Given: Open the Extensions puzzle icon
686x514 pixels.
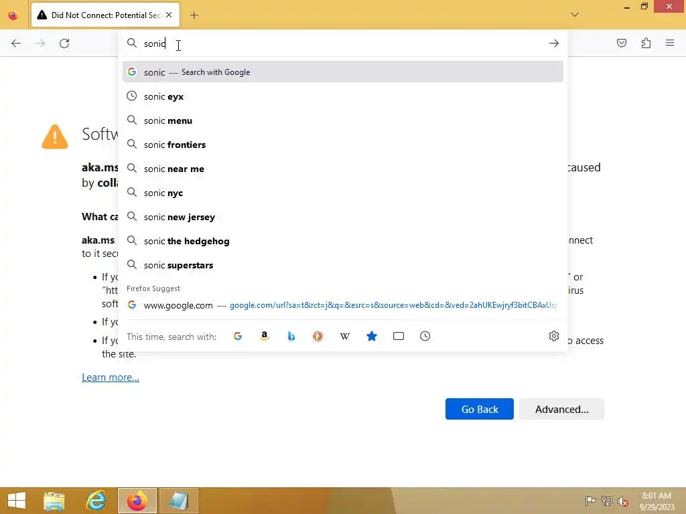Looking at the screenshot, I should pos(646,43).
